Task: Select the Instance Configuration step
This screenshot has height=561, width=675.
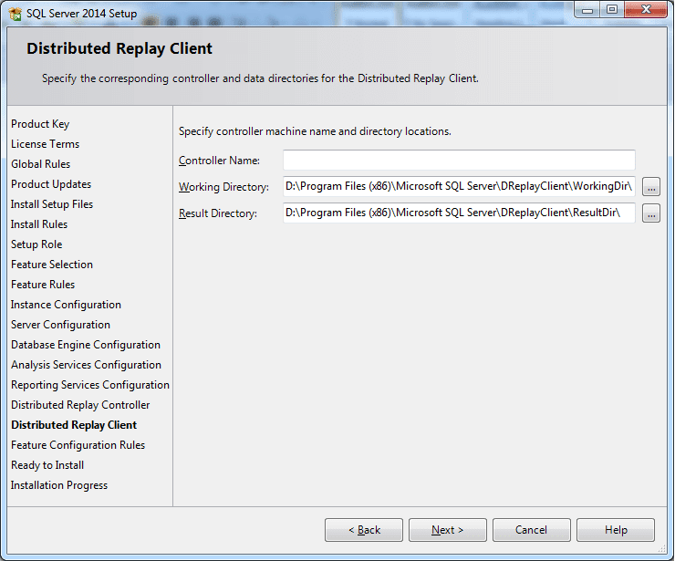Action: click(66, 305)
